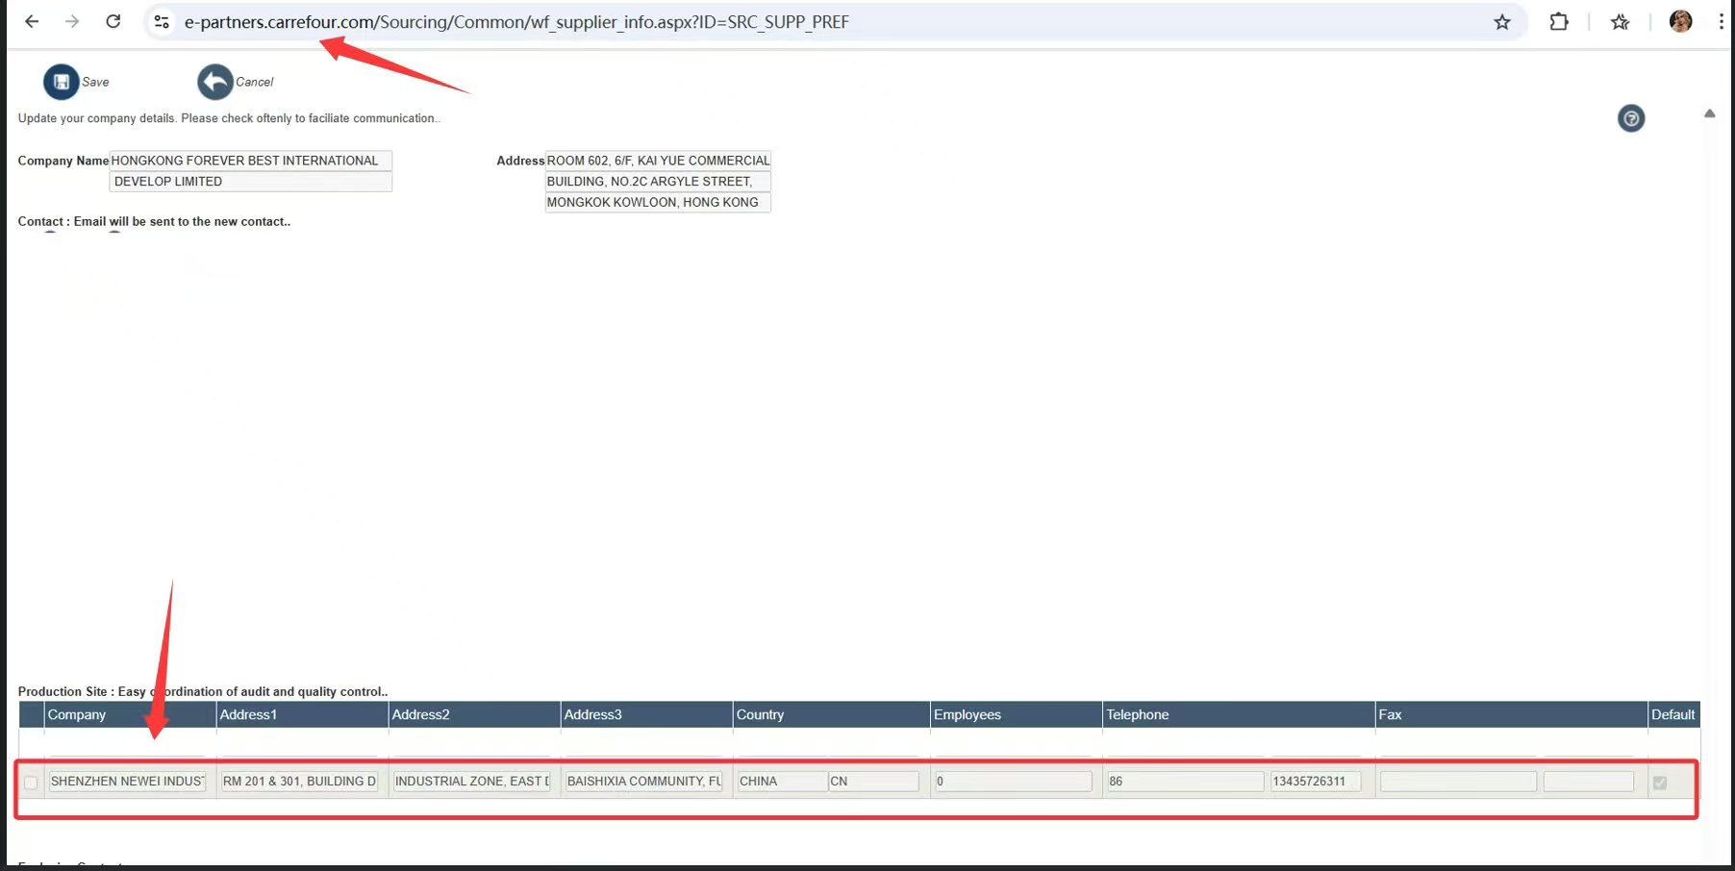
Task: Open the browser profile avatar
Action: [x=1680, y=21]
